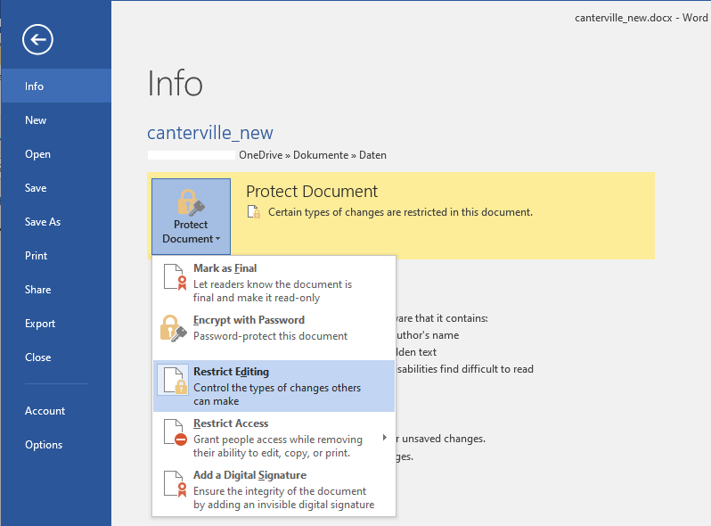Choose Save from the left menu
711x526 pixels.
pyautogui.click(x=36, y=188)
